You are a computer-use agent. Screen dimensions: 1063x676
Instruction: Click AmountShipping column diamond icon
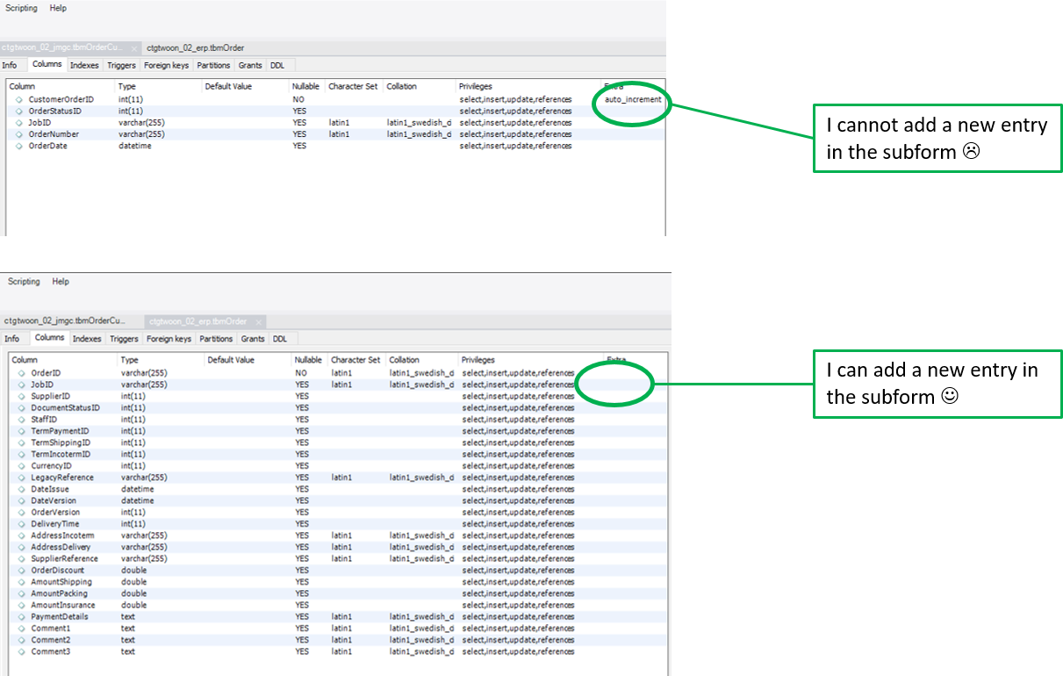coord(22,582)
